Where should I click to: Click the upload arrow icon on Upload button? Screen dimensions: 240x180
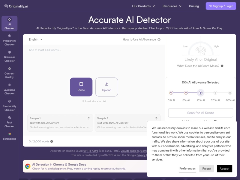pos(107,84)
